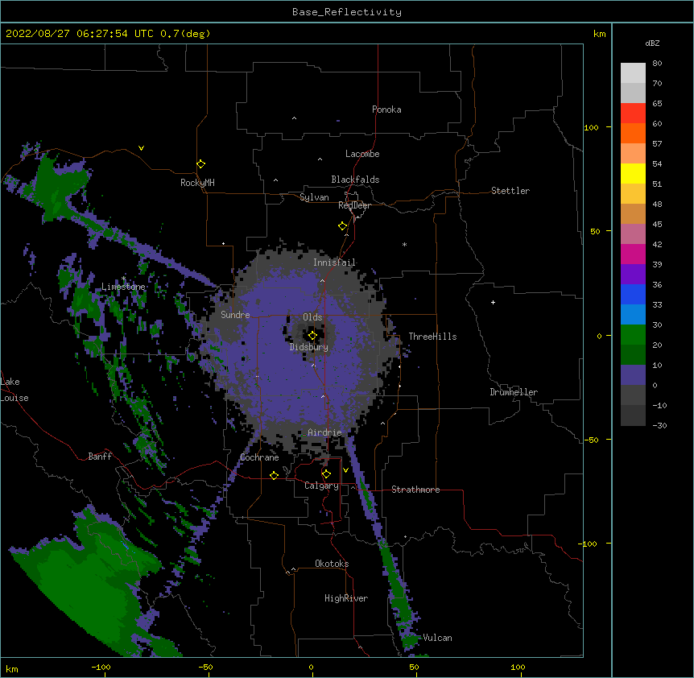This screenshot has width=694, height=678.
Task: Select the purple 36-39 dBZ legend swatch
Action: point(633,275)
